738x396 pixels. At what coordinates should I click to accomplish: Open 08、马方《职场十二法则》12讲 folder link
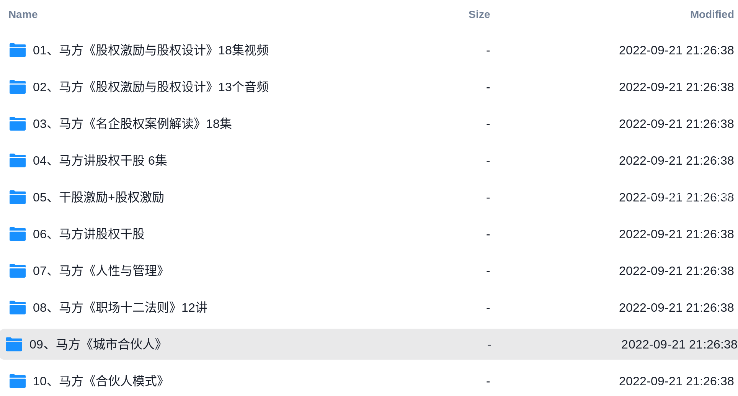120,308
